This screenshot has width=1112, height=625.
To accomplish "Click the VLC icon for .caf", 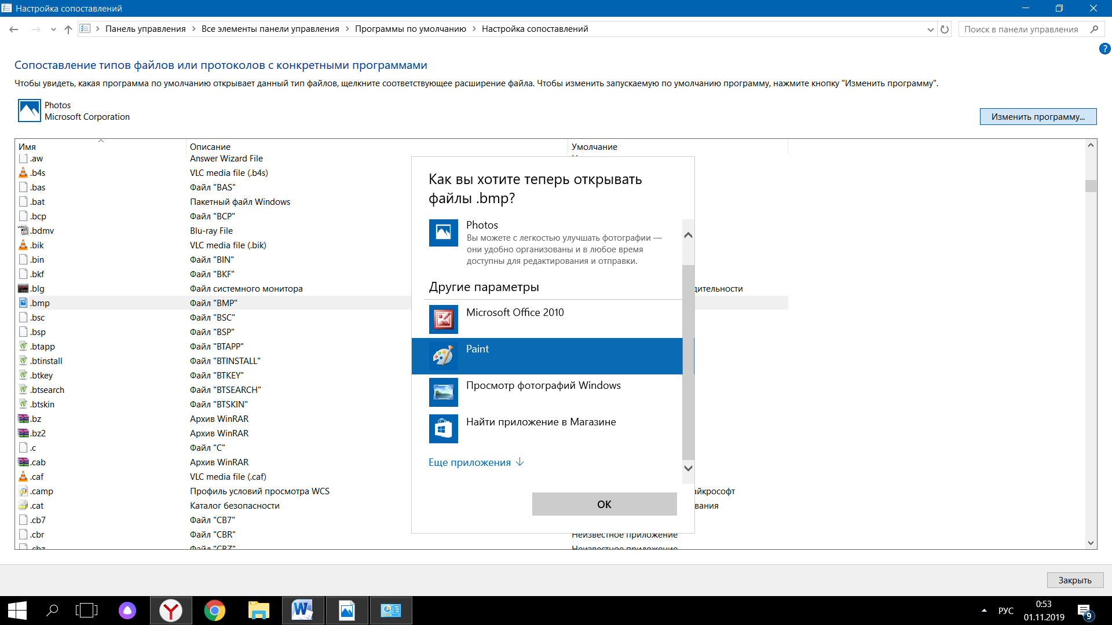I will coord(23,476).
